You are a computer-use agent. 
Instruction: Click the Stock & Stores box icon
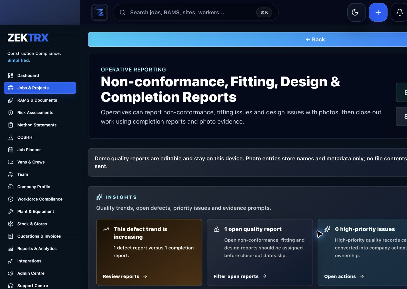(x=11, y=224)
